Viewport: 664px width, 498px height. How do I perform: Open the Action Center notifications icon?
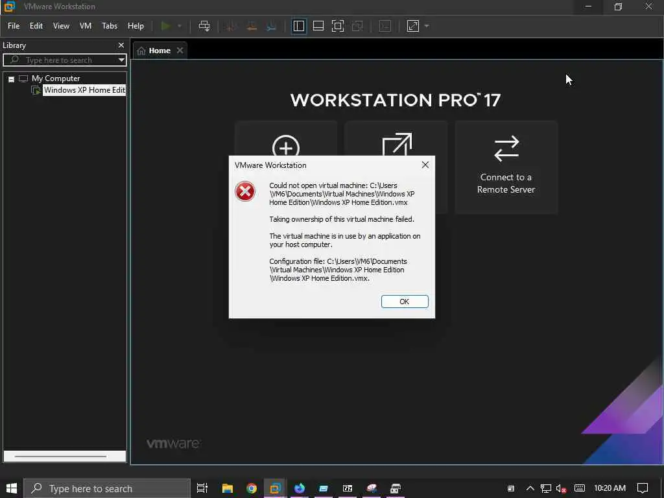643,488
